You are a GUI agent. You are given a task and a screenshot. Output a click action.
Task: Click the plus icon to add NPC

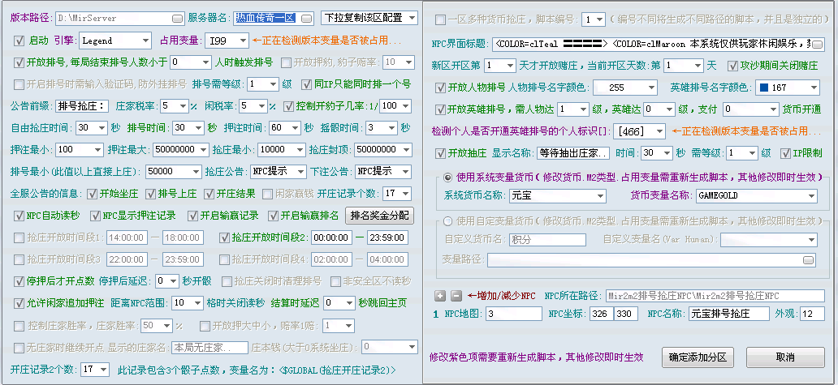pos(440,296)
